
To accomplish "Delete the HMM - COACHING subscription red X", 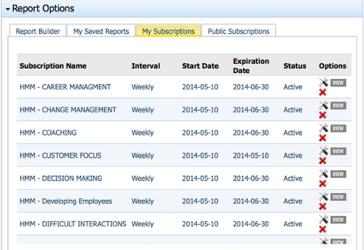I will tap(322, 138).
